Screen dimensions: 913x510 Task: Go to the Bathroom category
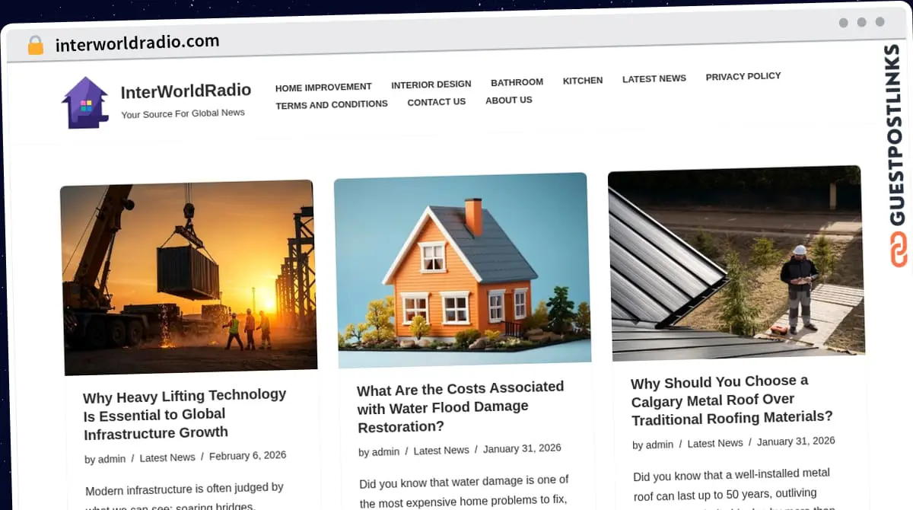pos(517,82)
